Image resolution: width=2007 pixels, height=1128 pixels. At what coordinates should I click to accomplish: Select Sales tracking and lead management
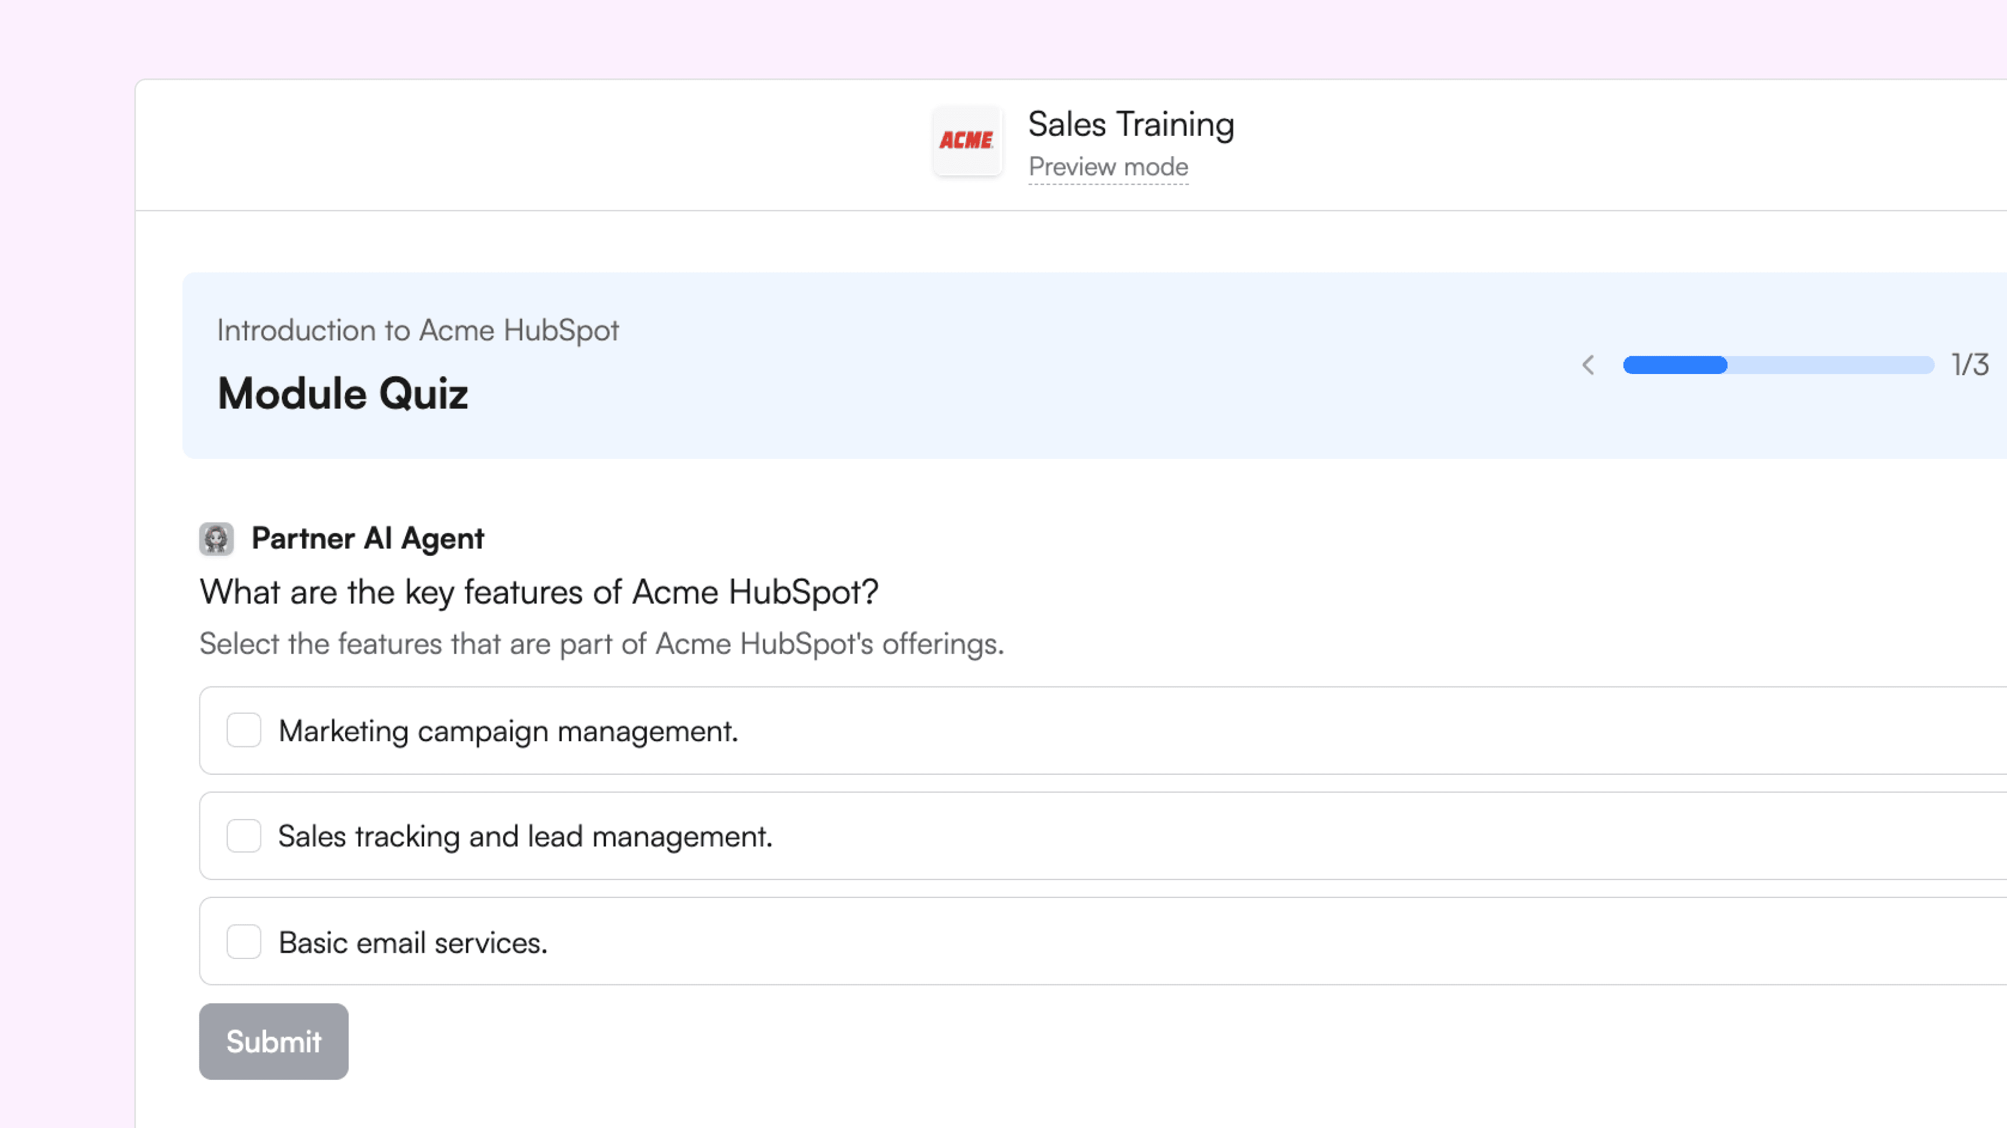pyautogui.click(x=244, y=836)
